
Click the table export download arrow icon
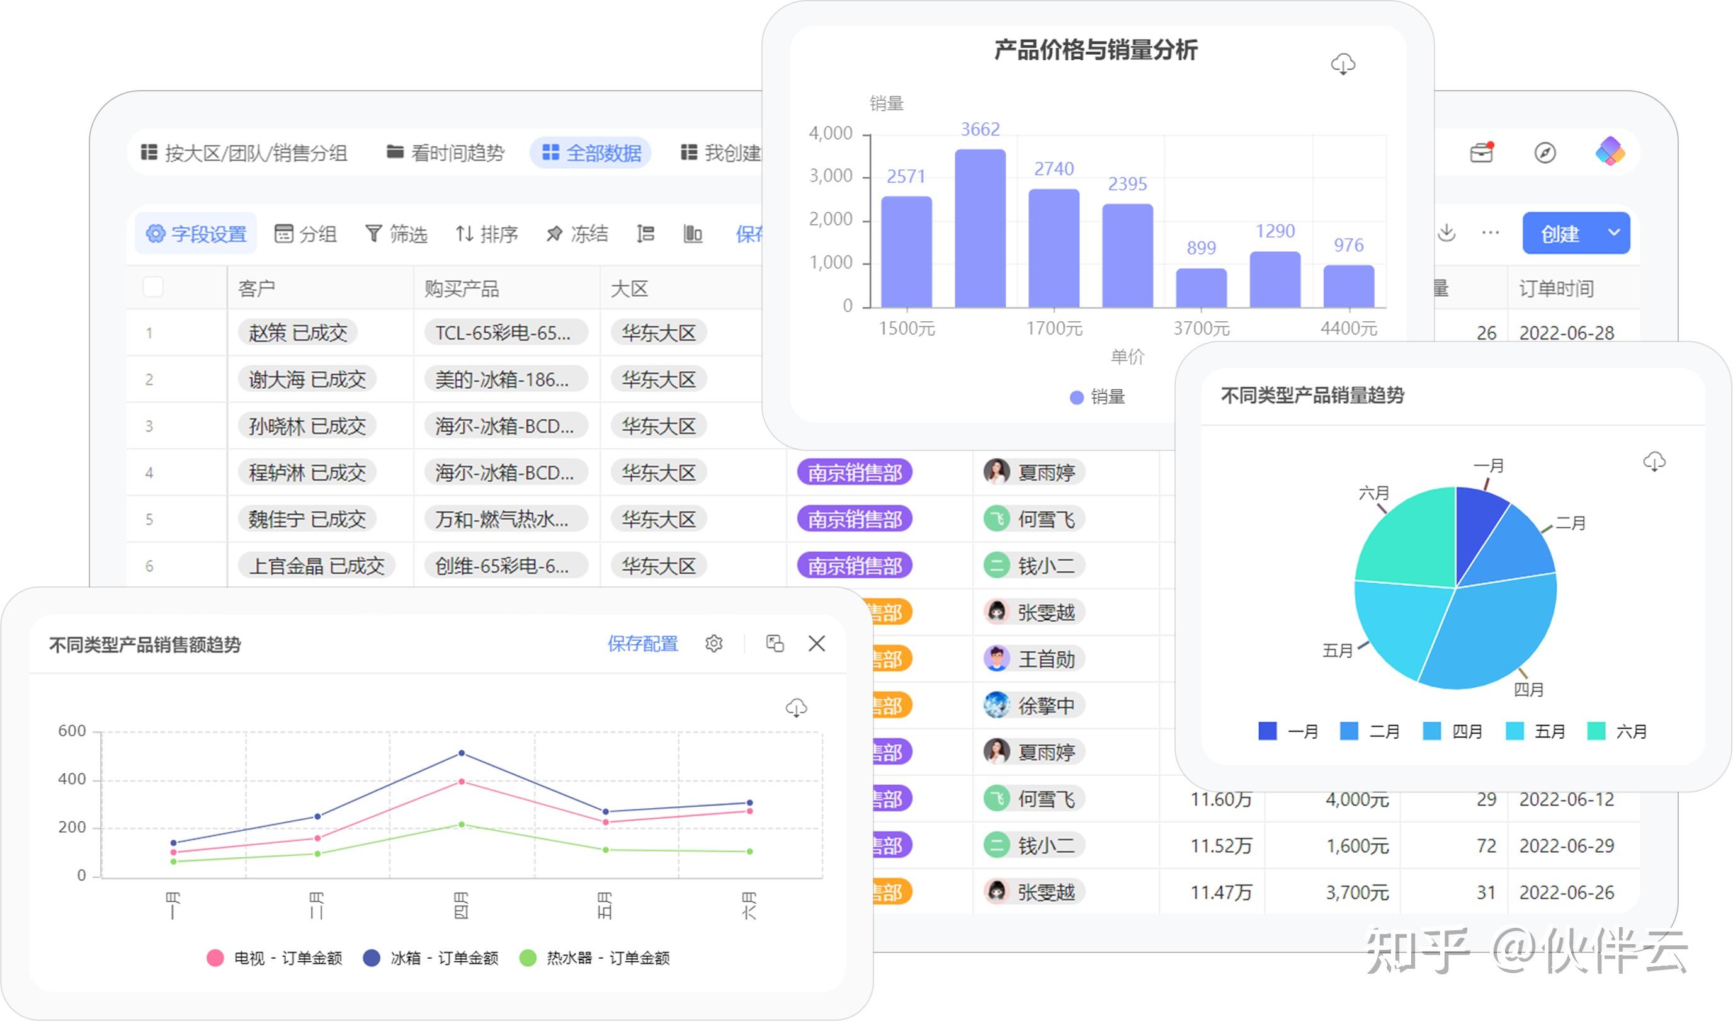tap(1446, 232)
